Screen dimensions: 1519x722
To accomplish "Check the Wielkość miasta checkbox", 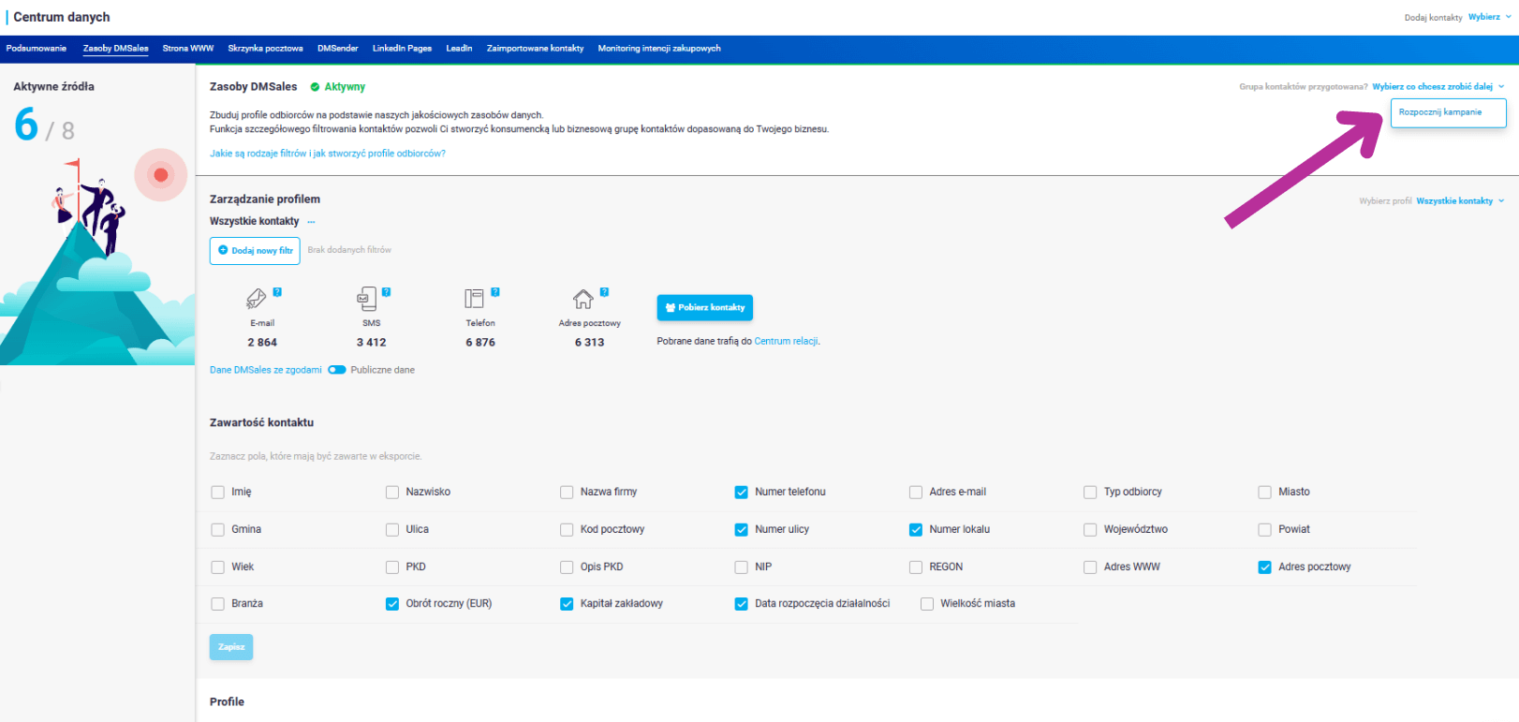I will tap(927, 604).
